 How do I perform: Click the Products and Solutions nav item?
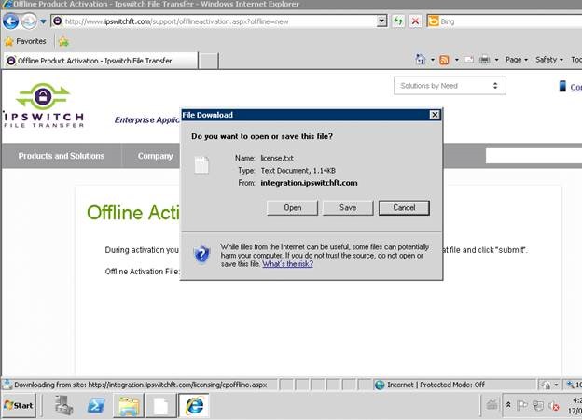(x=62, y=156)
